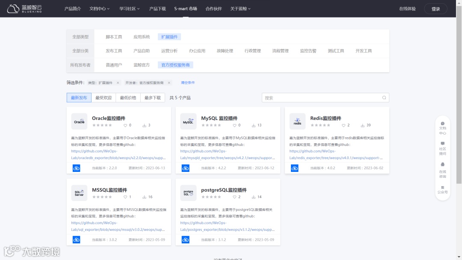Open 公众号 from floating side panel
This screenshot has height=260, width=462.
(443, 190)
